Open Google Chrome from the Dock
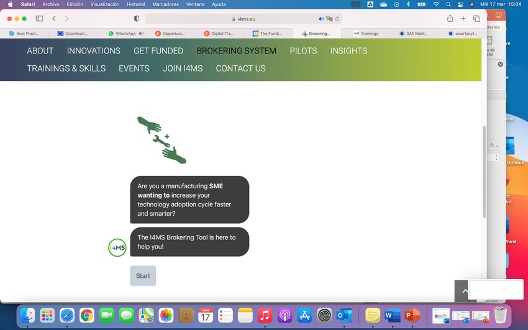 pos(87,316)
